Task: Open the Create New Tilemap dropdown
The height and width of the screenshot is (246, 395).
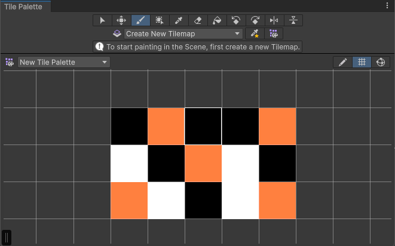Action: 183,33
